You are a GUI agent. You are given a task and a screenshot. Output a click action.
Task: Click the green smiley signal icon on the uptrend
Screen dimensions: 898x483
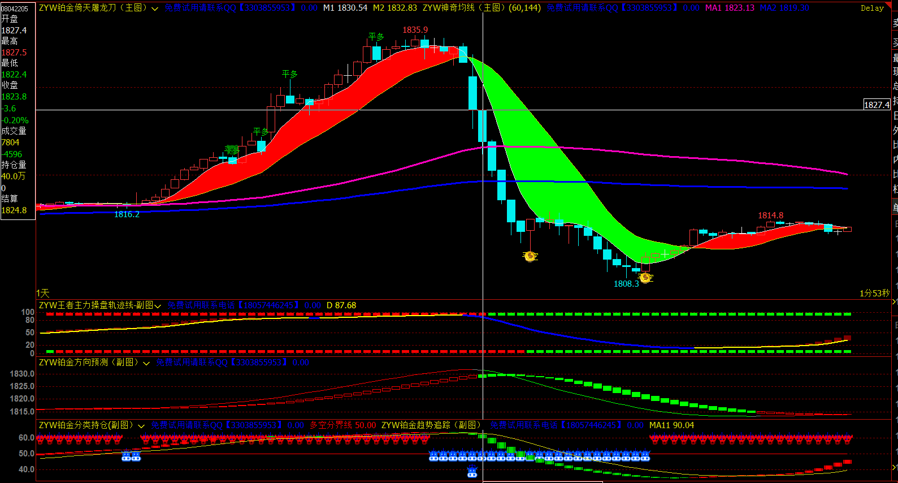[232, 150]
